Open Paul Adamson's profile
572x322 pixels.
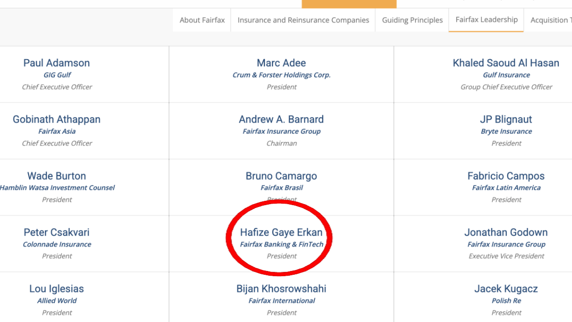(57, 63)
